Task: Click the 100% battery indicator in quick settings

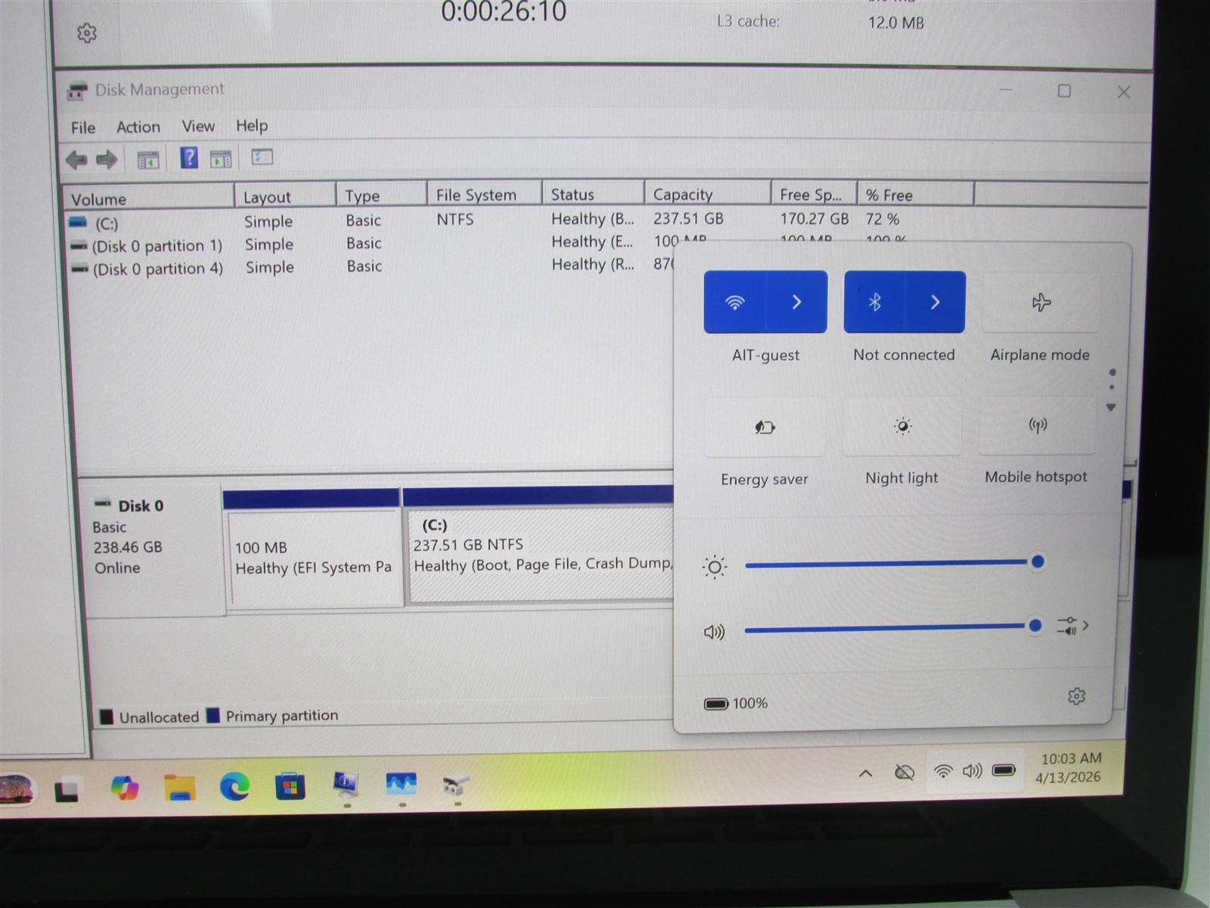Action: (736, 704)
